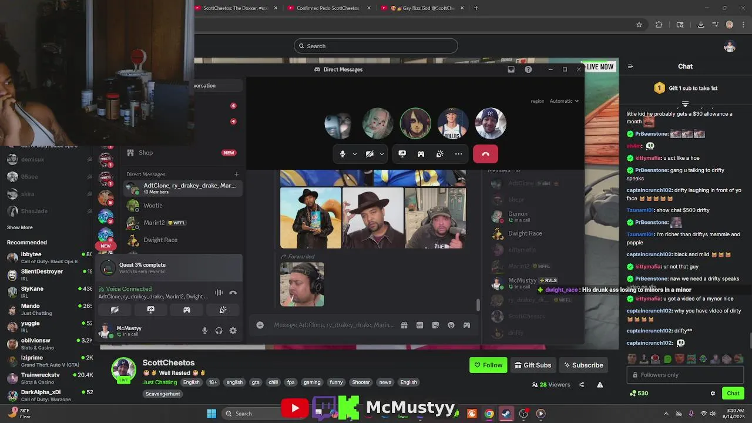The width and height of the screenshot is (752, 423).
Task: Click report warning icon beside viewers
Action: (600, 385)
